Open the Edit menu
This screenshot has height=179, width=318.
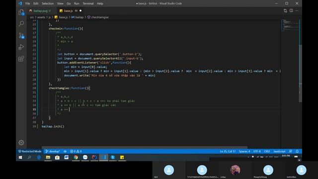[36, 3]
